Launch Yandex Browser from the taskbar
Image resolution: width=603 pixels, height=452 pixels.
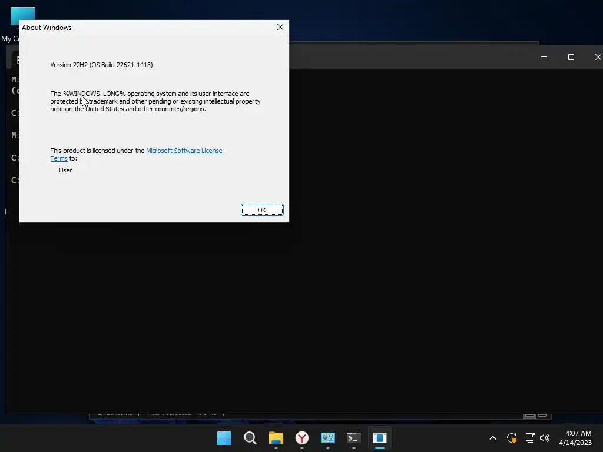[x=302, y=438]
